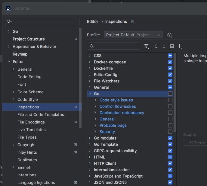Screen dimensions: 207x186
Task: Toggle the Probable bugs checkbox
Action: pyautogui.click(x=170, y=125)
